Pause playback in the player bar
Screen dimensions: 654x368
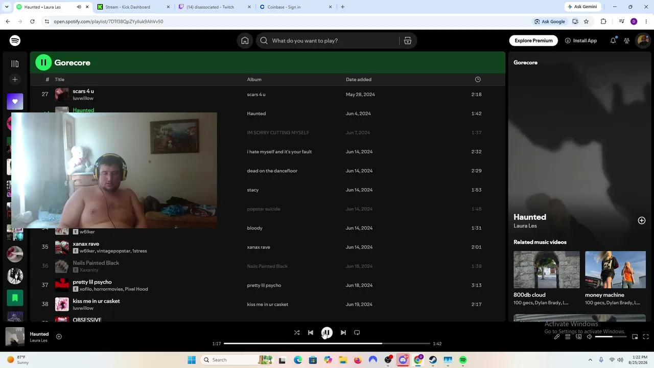(327, 333)
